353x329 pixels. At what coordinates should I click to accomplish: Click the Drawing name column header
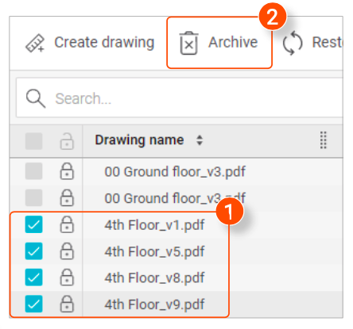[x=139, y=140]
